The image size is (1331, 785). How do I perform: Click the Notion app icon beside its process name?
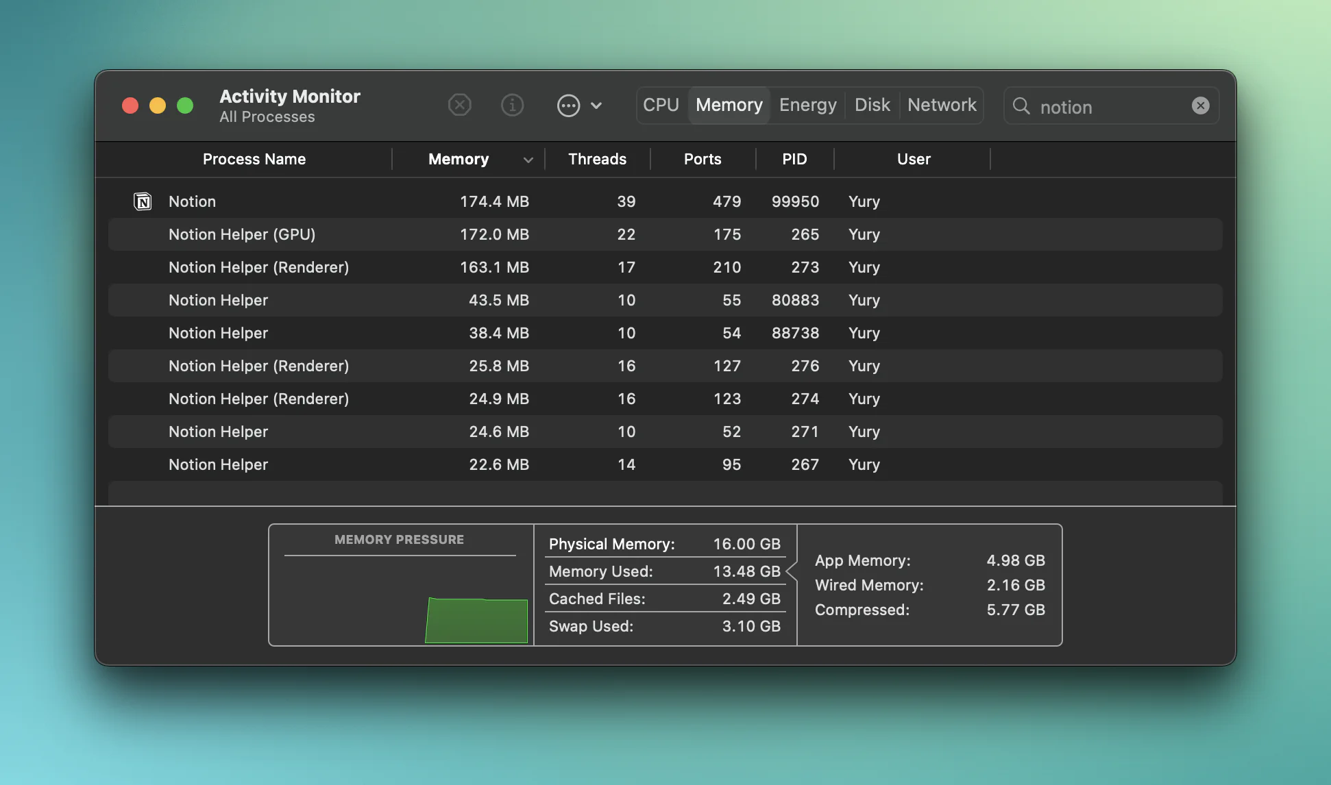coord(142,201)
